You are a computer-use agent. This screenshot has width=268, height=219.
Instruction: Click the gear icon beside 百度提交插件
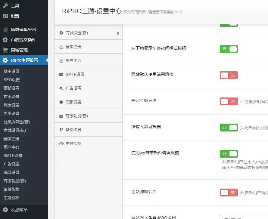click(x=5, y=40)
